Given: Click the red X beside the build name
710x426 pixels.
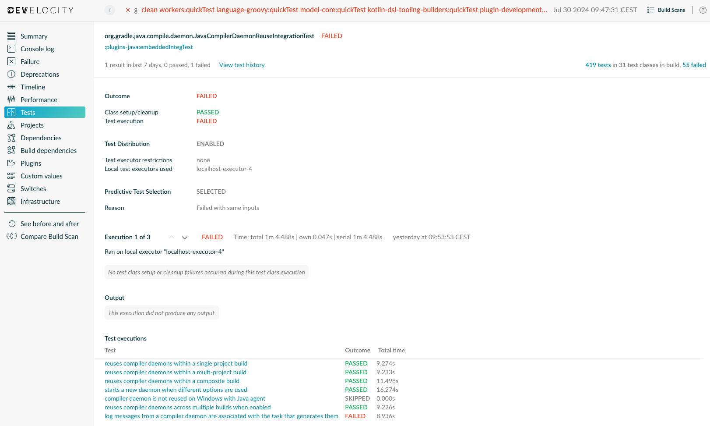Looking at the screenshot, I should click(x=127, y=10).
